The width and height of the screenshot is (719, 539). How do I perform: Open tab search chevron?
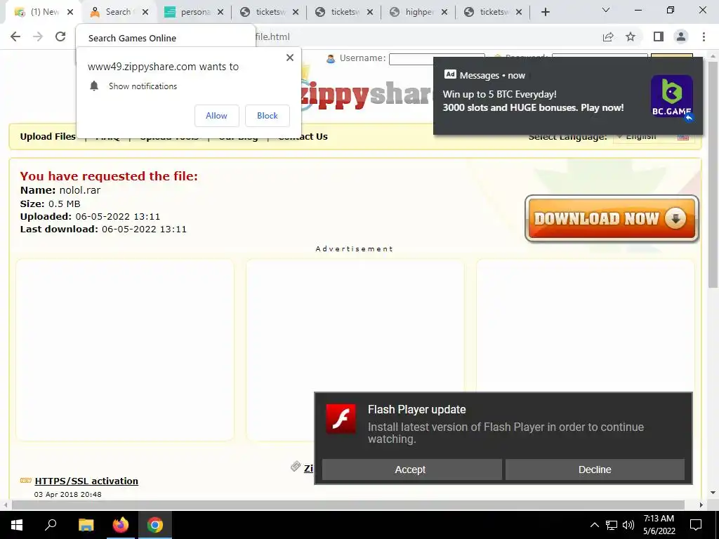click(606, 10)
